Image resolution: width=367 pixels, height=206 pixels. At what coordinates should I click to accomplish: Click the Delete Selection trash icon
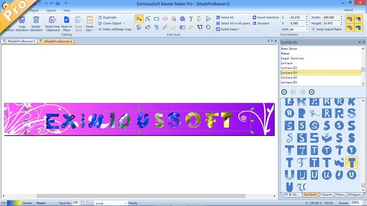click(36, 20)
